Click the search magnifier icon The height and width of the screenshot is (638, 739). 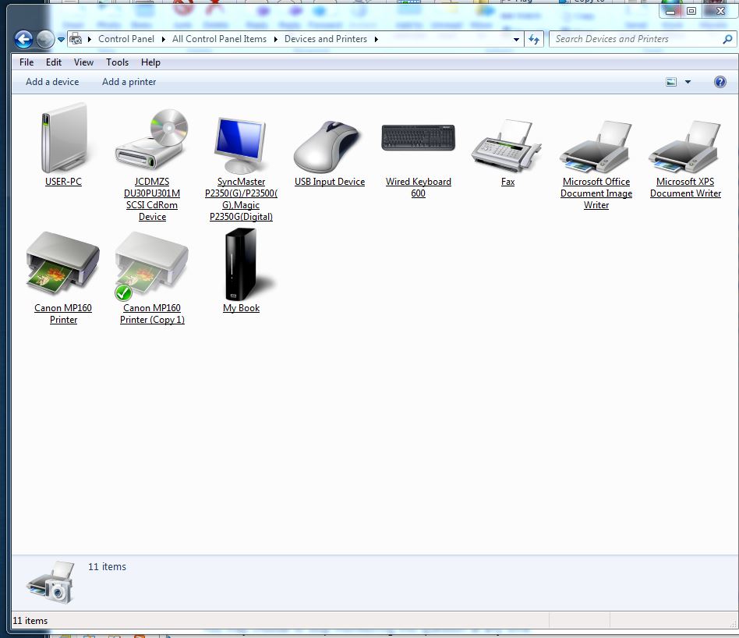click(727, 40)
